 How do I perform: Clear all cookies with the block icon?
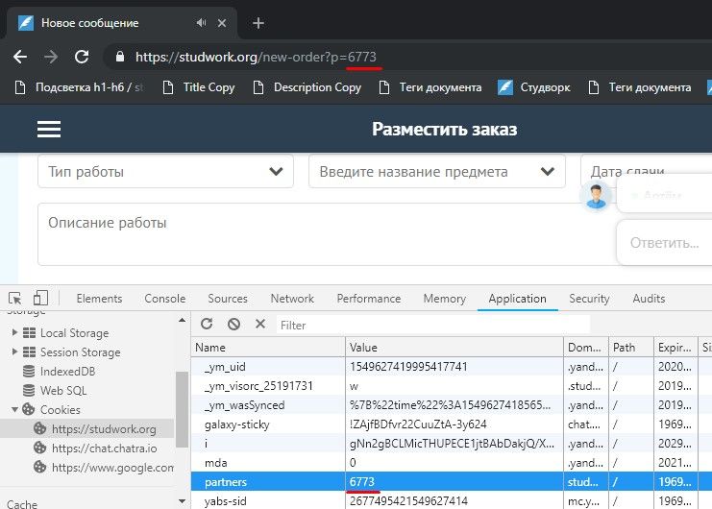(x=233, y=325)
